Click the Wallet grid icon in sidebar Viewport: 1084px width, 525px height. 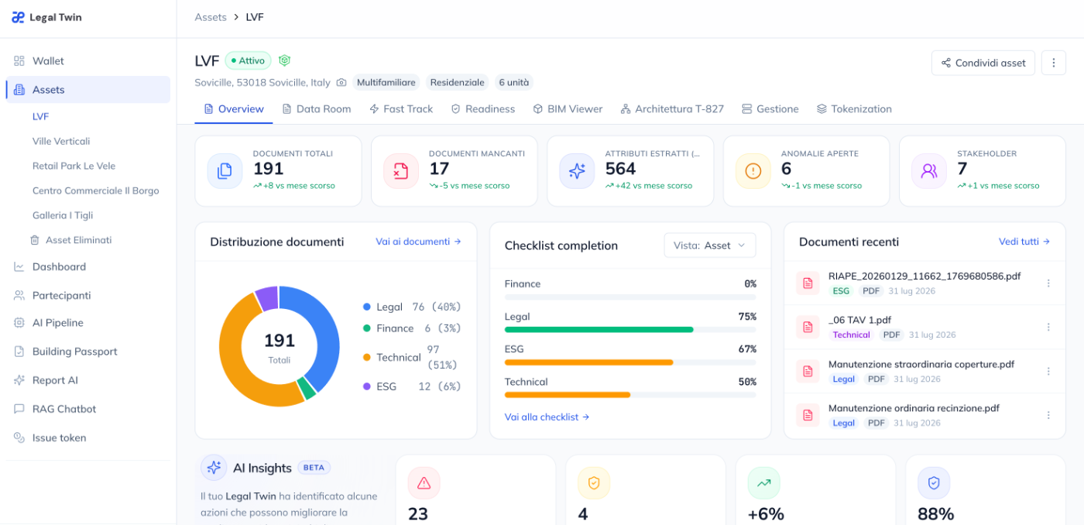tap(19, 61)
